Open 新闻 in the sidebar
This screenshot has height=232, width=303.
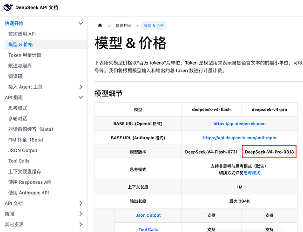pyautogui.click(x=9, y=214)
